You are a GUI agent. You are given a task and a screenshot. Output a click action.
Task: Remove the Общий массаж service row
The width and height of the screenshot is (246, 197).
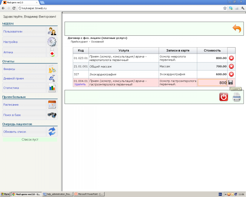click(231, 66)
